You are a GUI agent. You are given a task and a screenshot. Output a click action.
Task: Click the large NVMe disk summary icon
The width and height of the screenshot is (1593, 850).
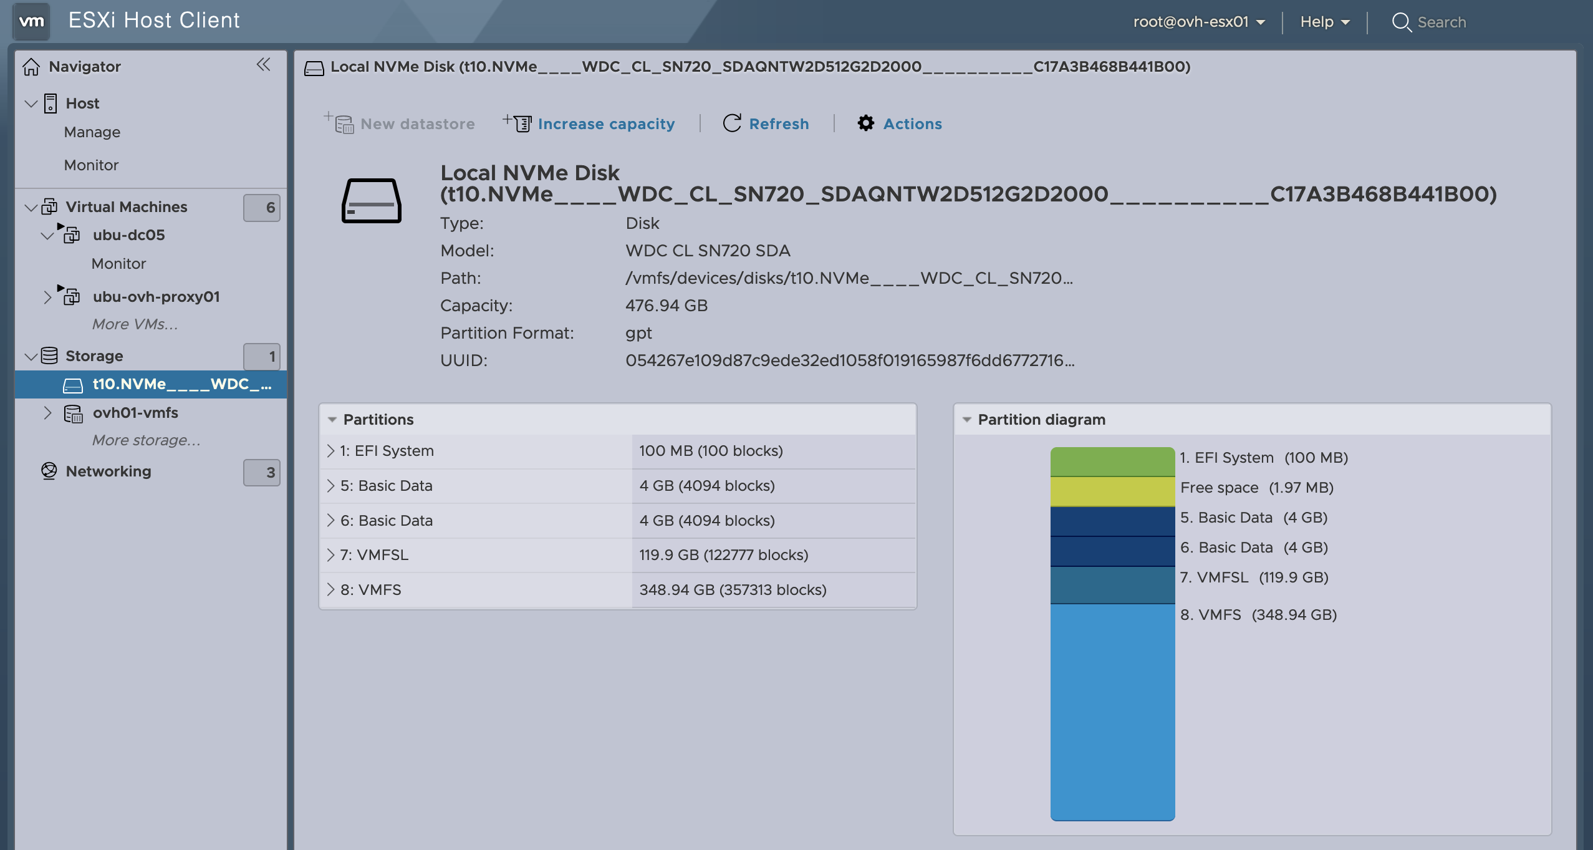pyautogui.click(x=371, y=201)
